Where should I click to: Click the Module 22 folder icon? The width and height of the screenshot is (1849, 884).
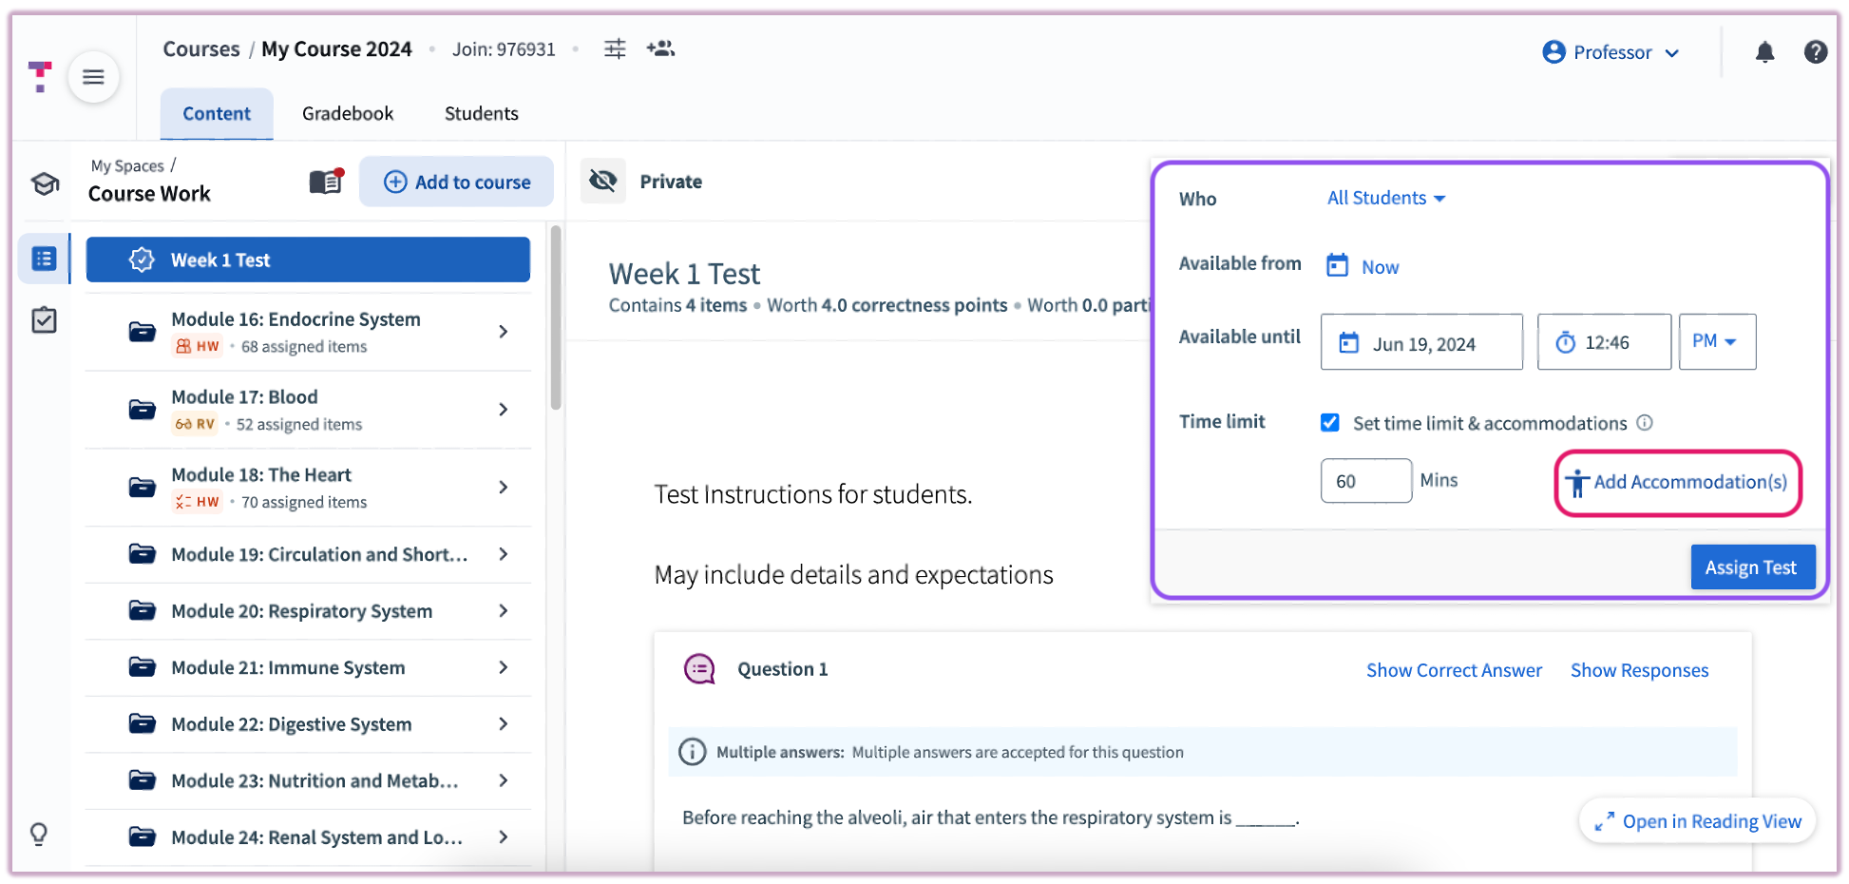tap(142, 723)
